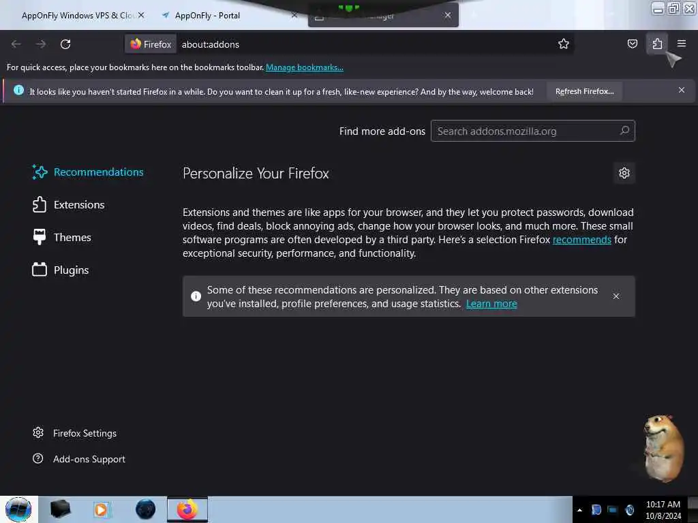Click the Firefox identity box in URL bar
Viewport: 698px width, 523px height.
point(151,44)
